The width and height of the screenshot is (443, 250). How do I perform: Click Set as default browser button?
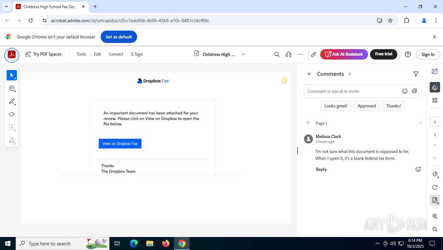tap(119, 37)
